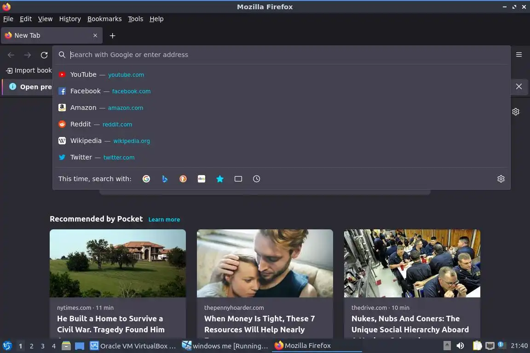The width and height of the screenshot is (530, 353).
Task: Switch to workspace 4
Action: coord(54,346)
